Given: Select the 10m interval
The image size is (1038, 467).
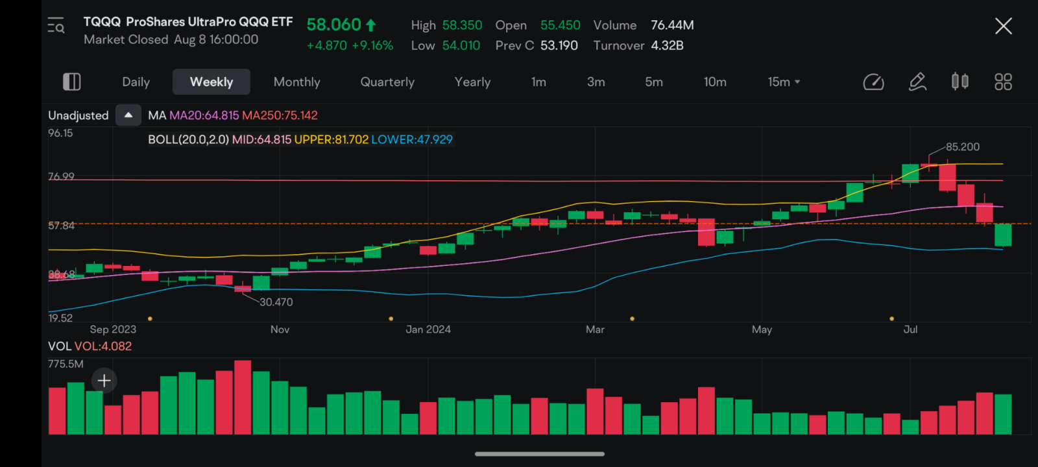Looking at the screenshot, I should pyautogui.click(x=715, y=82).
